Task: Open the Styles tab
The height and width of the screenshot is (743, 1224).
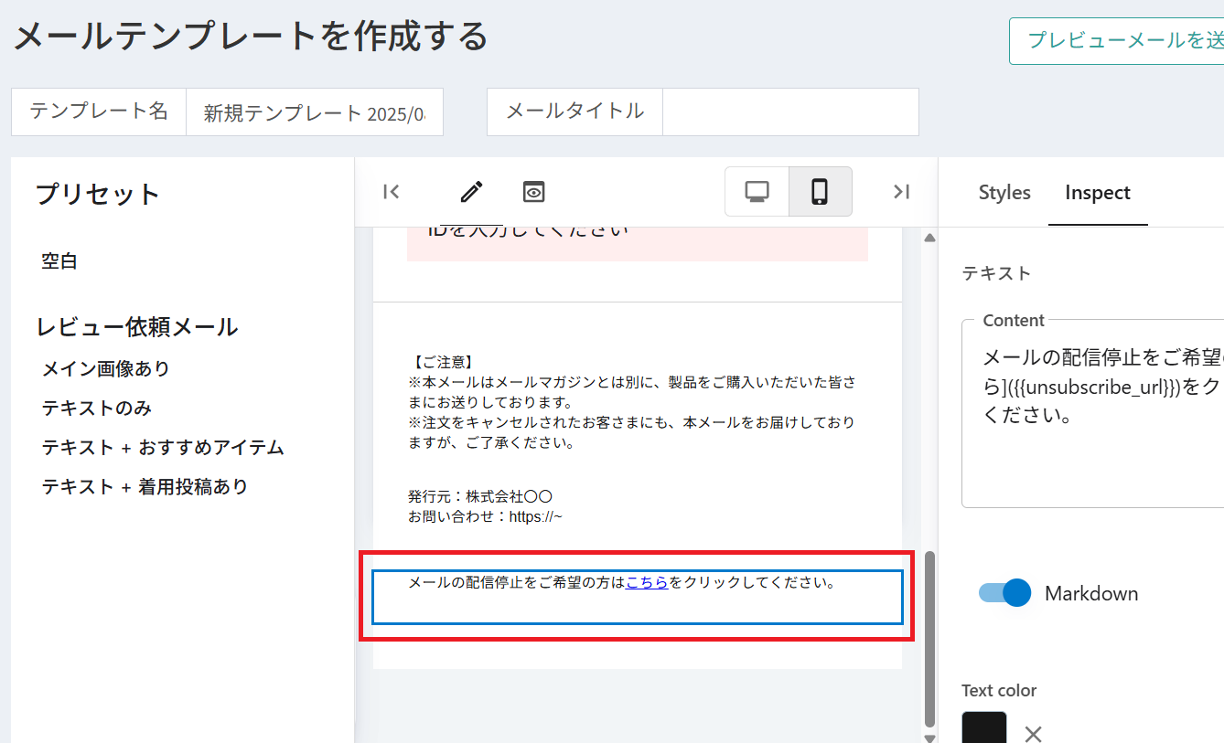Action: pyautogui.click(x=1004, y=193)
